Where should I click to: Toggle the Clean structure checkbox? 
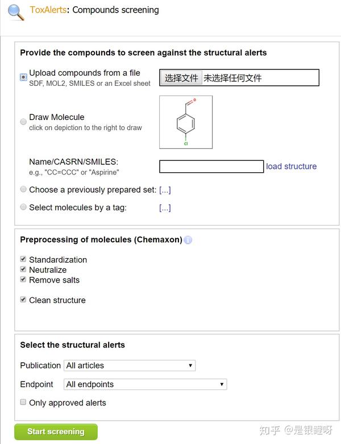click(x=23, y=300)
